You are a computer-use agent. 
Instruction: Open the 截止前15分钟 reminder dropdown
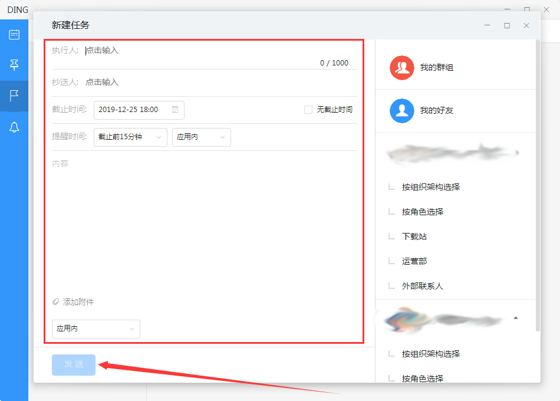(130, 137)
